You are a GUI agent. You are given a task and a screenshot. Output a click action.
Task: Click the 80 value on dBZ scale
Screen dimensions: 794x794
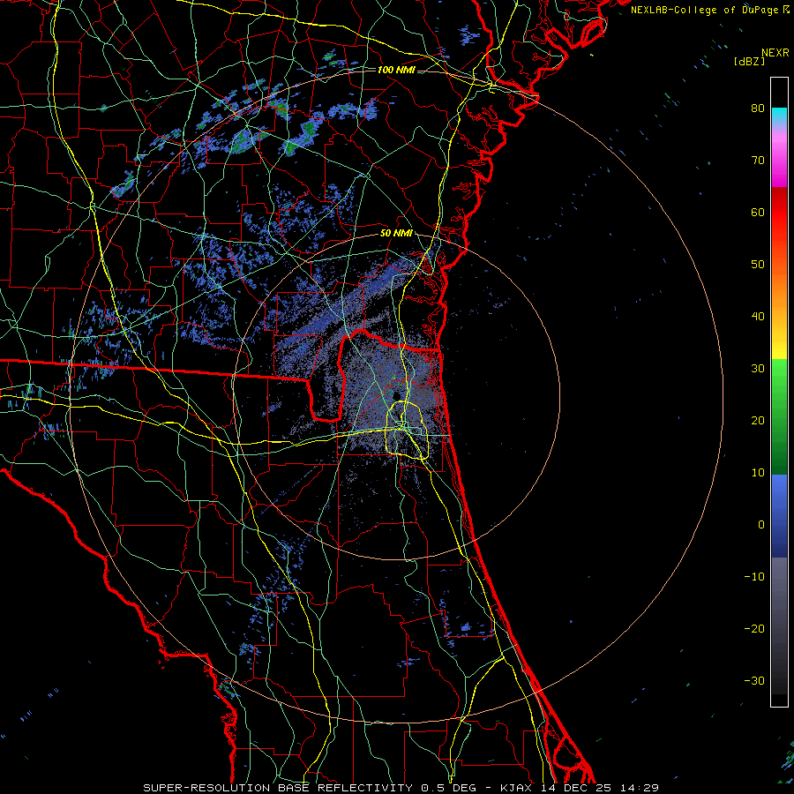(x=758, y=109)
